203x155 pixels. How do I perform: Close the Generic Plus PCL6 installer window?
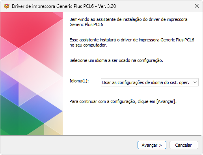[197, 6]
